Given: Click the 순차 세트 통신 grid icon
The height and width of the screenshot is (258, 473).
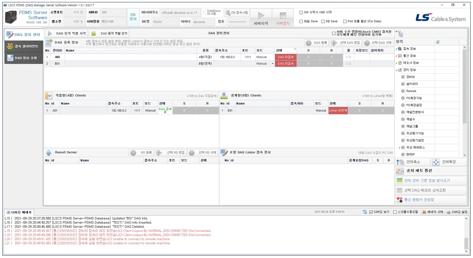Looking at the screenshot, I should coord(400,171).
